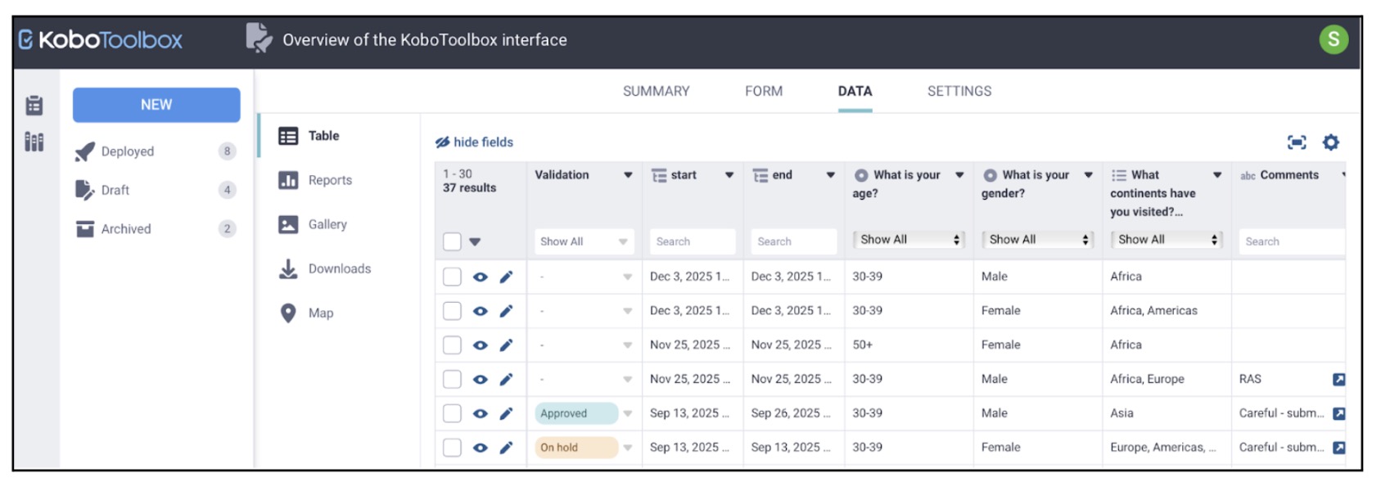Expand comment in the Europe, Americas row
The width and height of the screenshot is (1390, 491).
click(1338, 448)
